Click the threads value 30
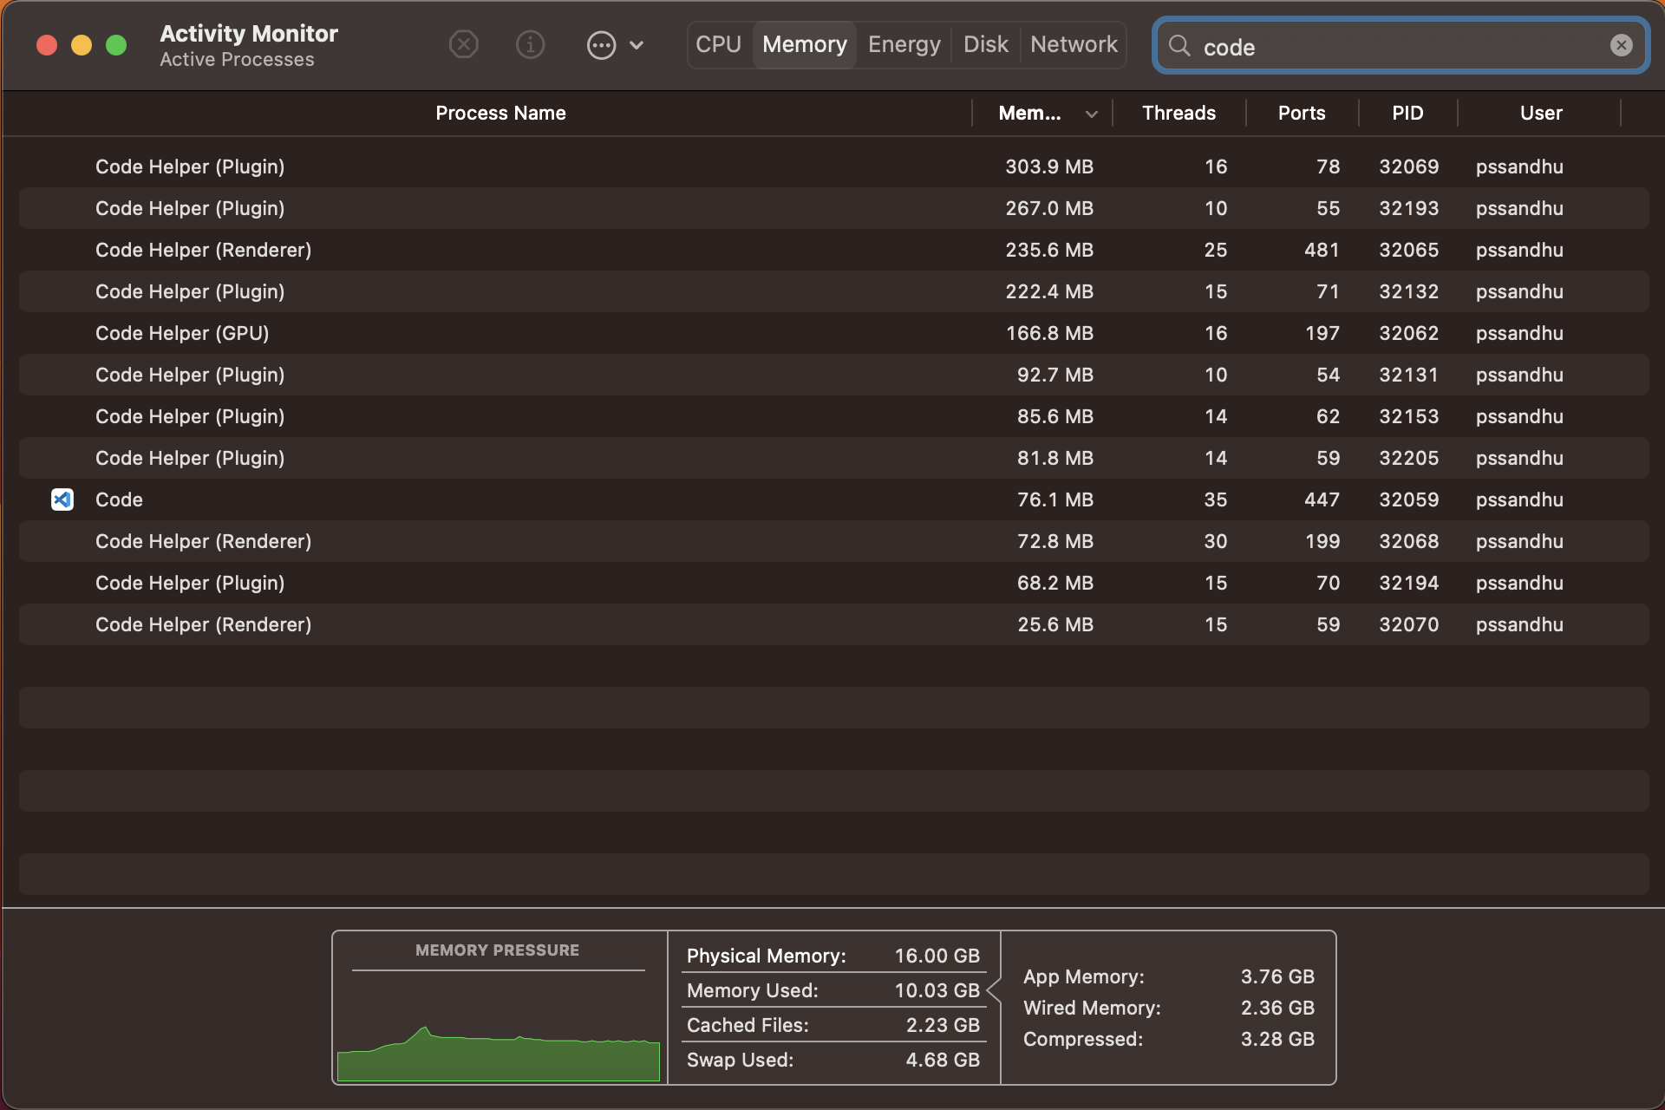 [1216, 541]
